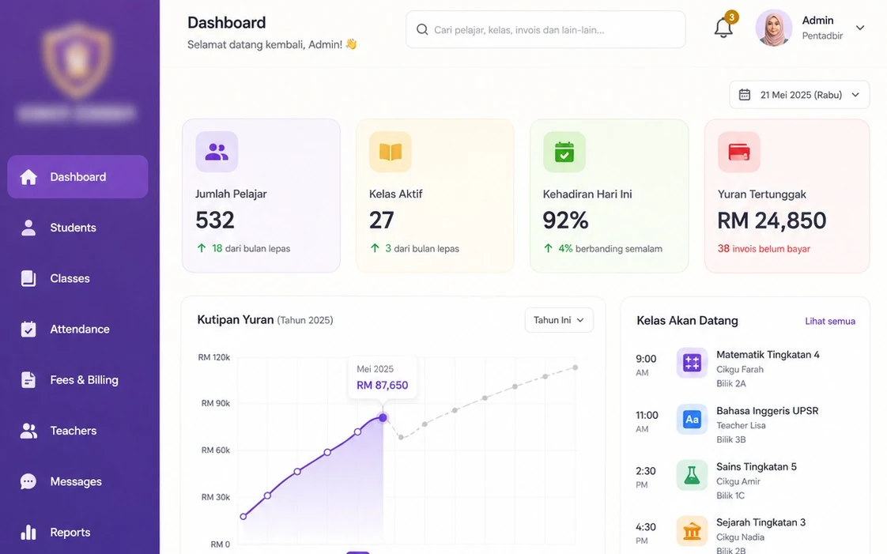Open the Classes menu item
The image size is (887, 554).
tap(77, 278)
